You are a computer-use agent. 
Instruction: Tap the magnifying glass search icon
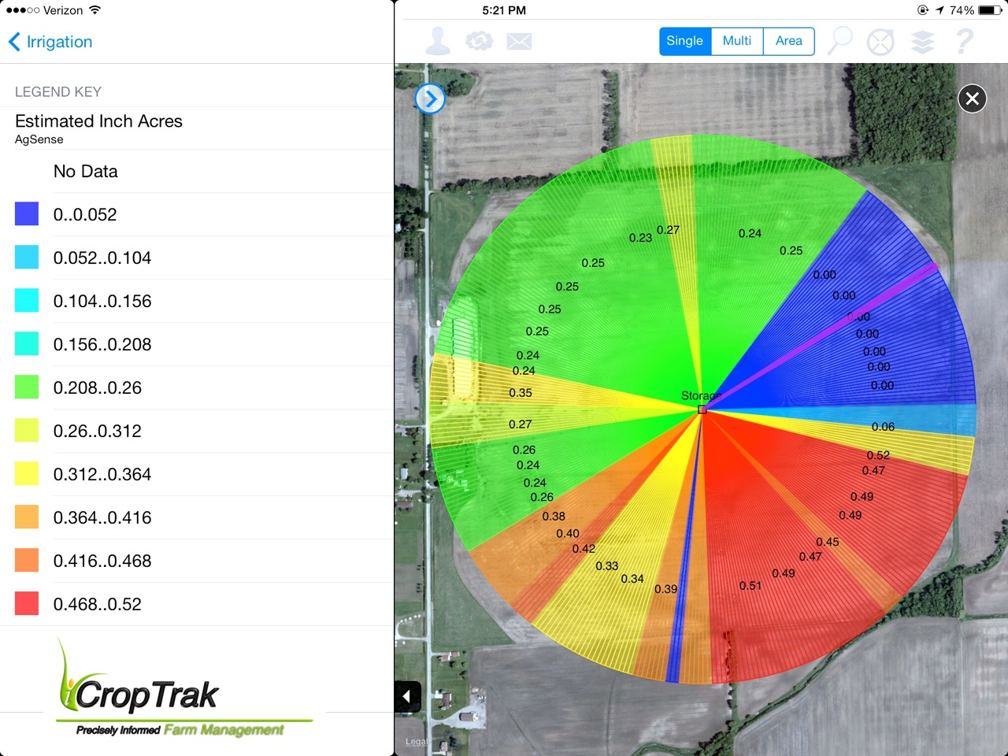click(x=840, y=40)
